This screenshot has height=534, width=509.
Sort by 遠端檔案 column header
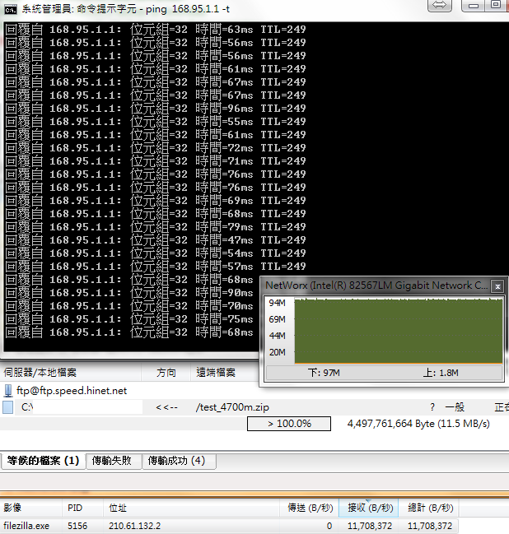pos(225,373)
